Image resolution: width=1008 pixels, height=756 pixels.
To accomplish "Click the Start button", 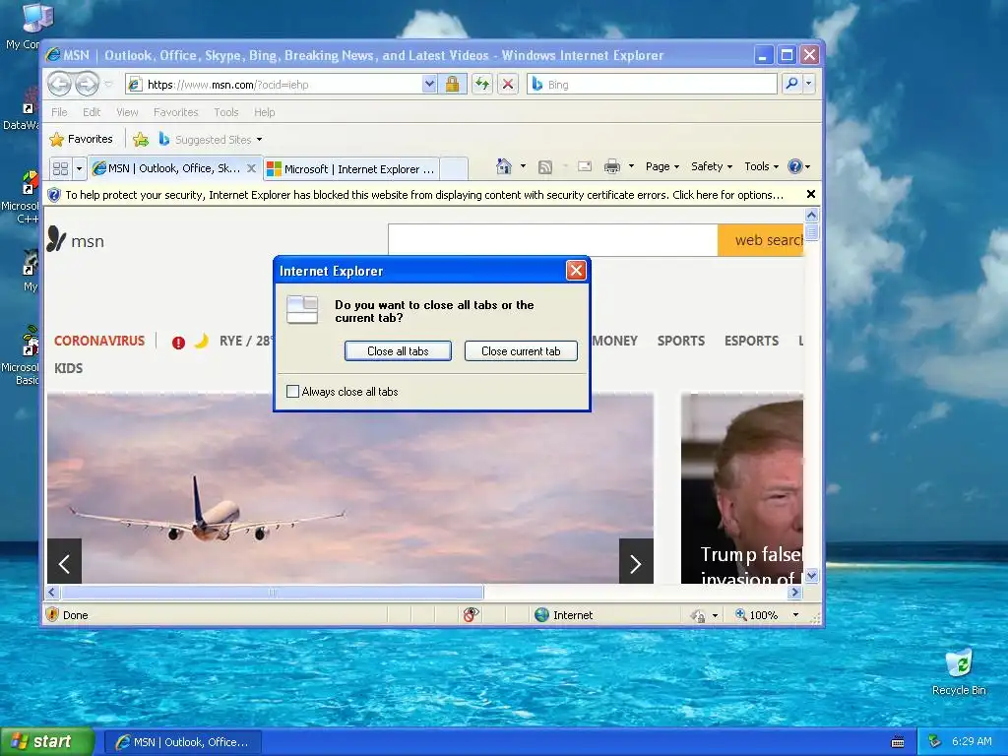I will pos(46,742).
